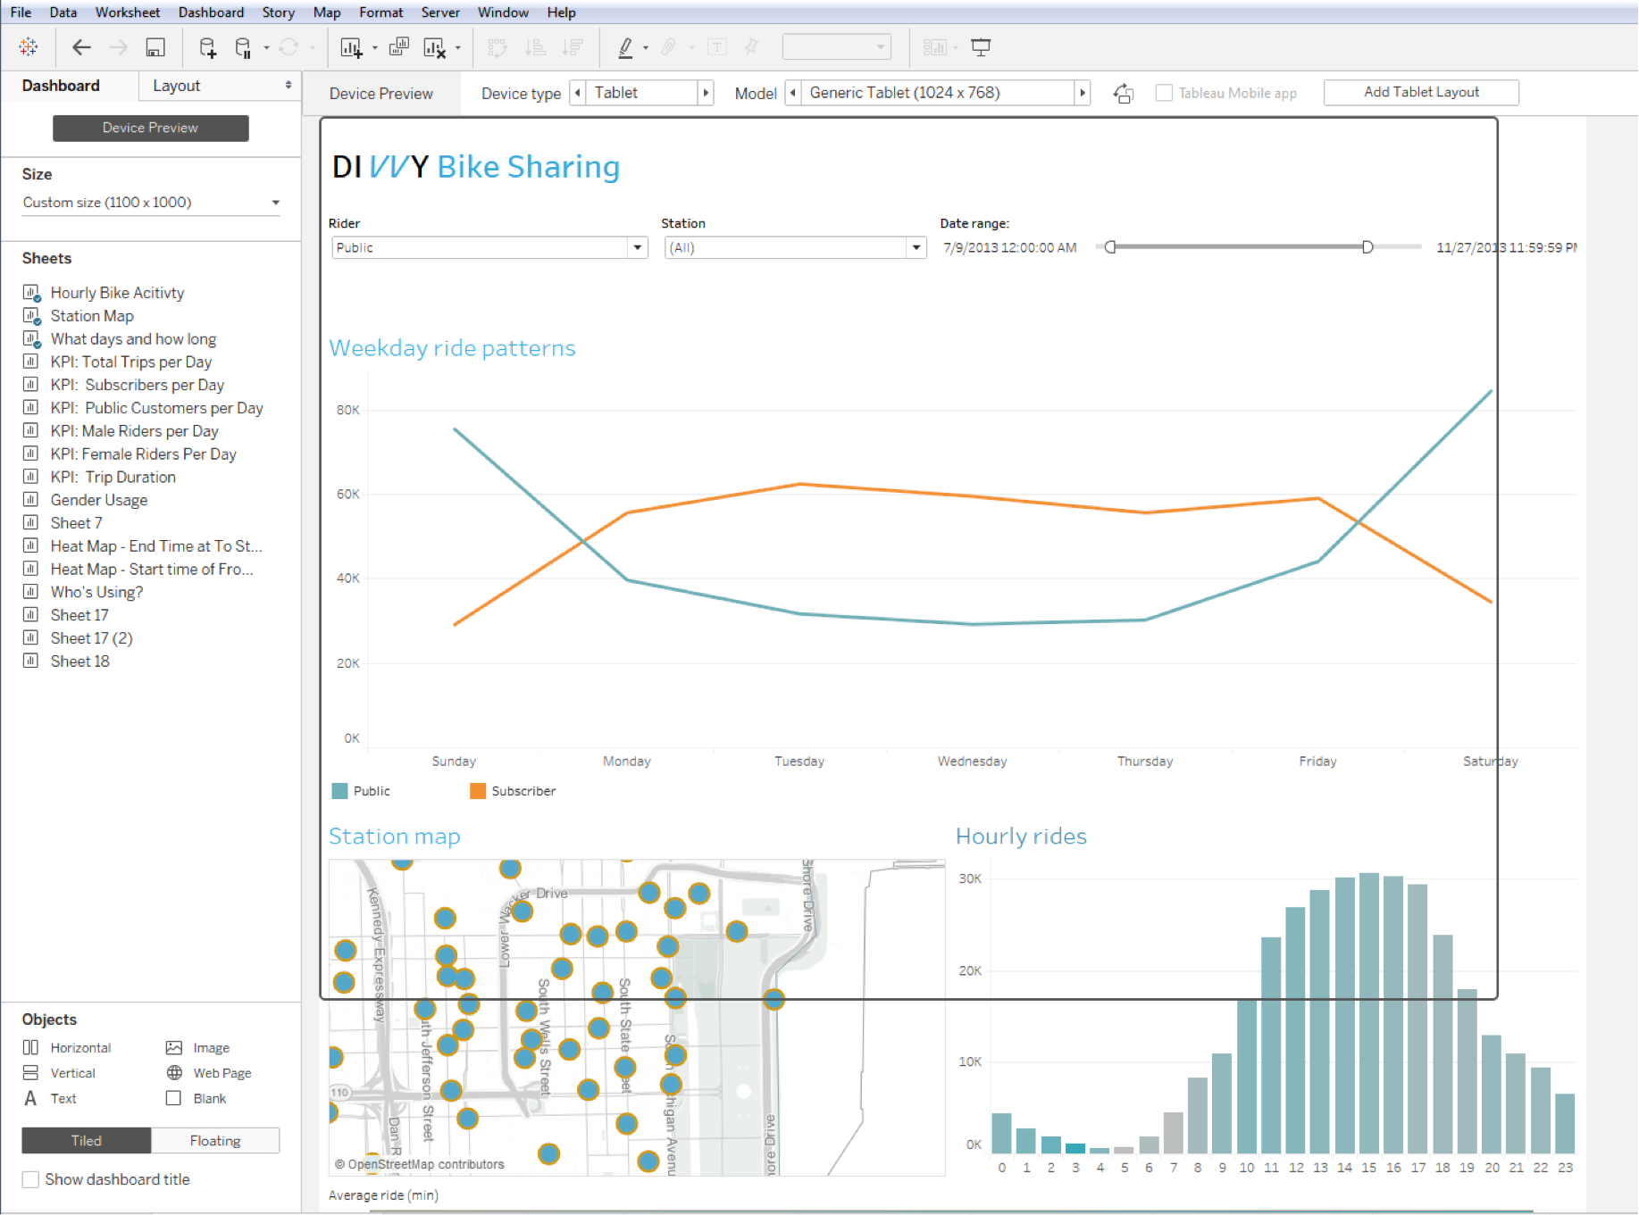Open the Layout pane selector arrows
This screenshot has width=1639, height=1215.
[x=288, y=86]
